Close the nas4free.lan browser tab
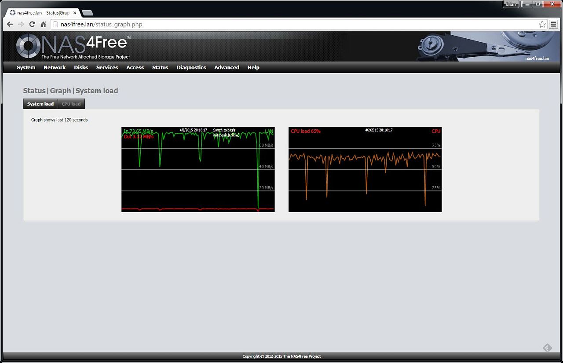563x363 pixels. pyautogui.click(x=75, y=13)
